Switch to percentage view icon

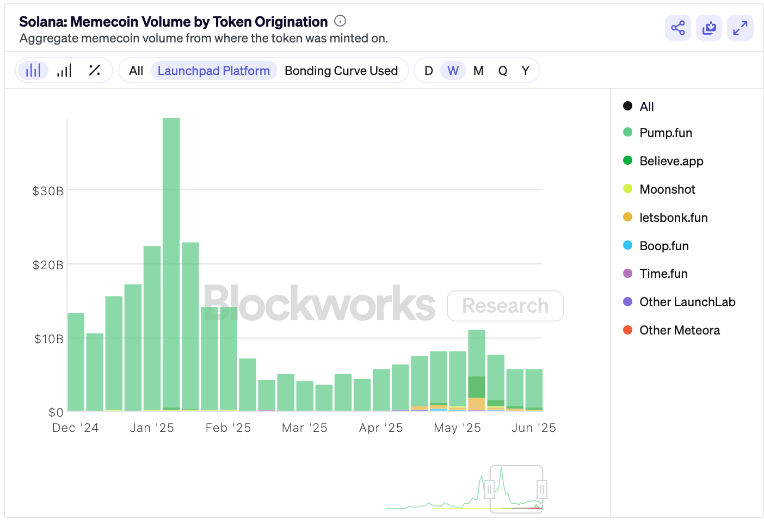coord(95,71)
